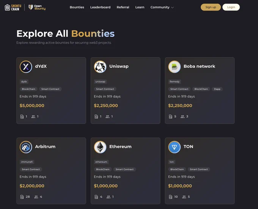This screenshot has height=209, width=258.
Task: Click reports icon on Boba network card
Action: pos(170,116)
